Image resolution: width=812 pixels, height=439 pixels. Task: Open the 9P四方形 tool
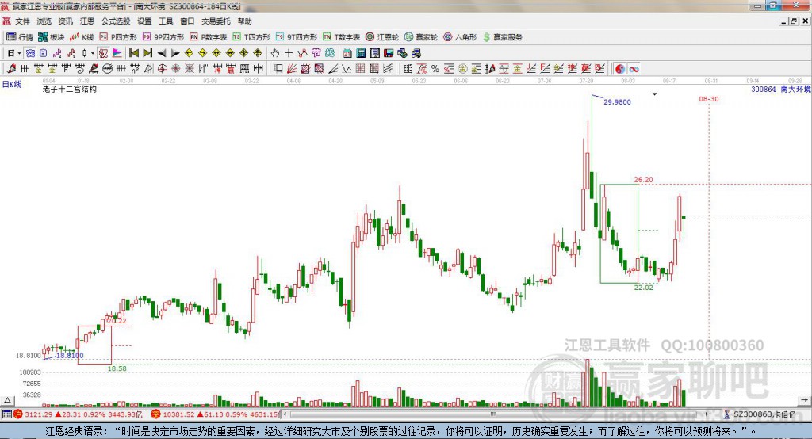(163, 37)
